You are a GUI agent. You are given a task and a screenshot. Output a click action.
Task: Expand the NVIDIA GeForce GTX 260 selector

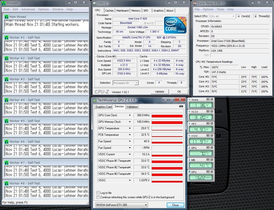146,205
